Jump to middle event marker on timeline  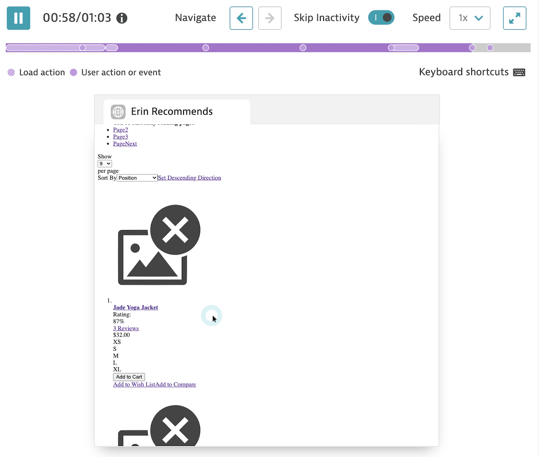303,48
